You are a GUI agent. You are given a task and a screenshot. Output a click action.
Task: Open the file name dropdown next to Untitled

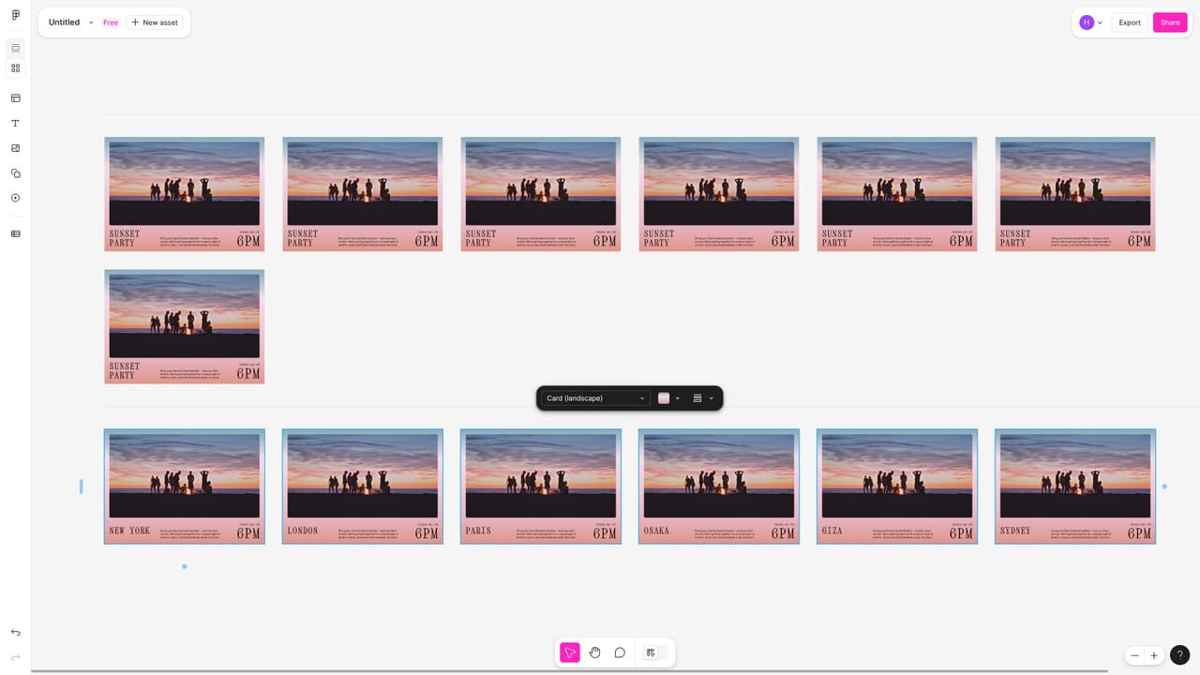coord(91,22)
